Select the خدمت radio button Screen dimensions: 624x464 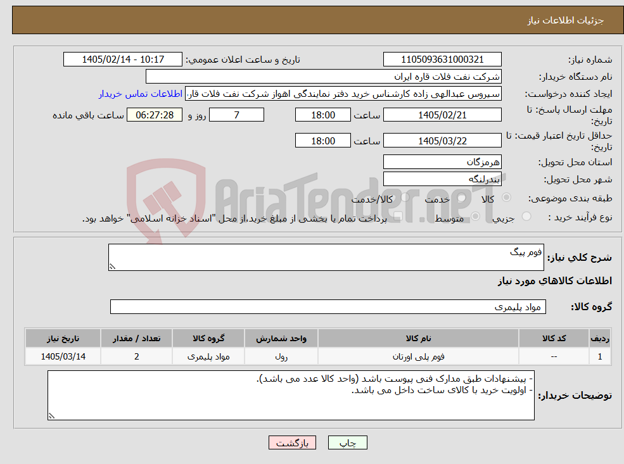pos(461,198)
